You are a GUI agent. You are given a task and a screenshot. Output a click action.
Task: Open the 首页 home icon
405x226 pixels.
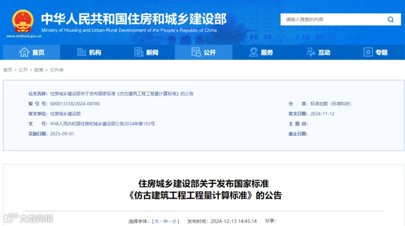click(x=24, y=52)
